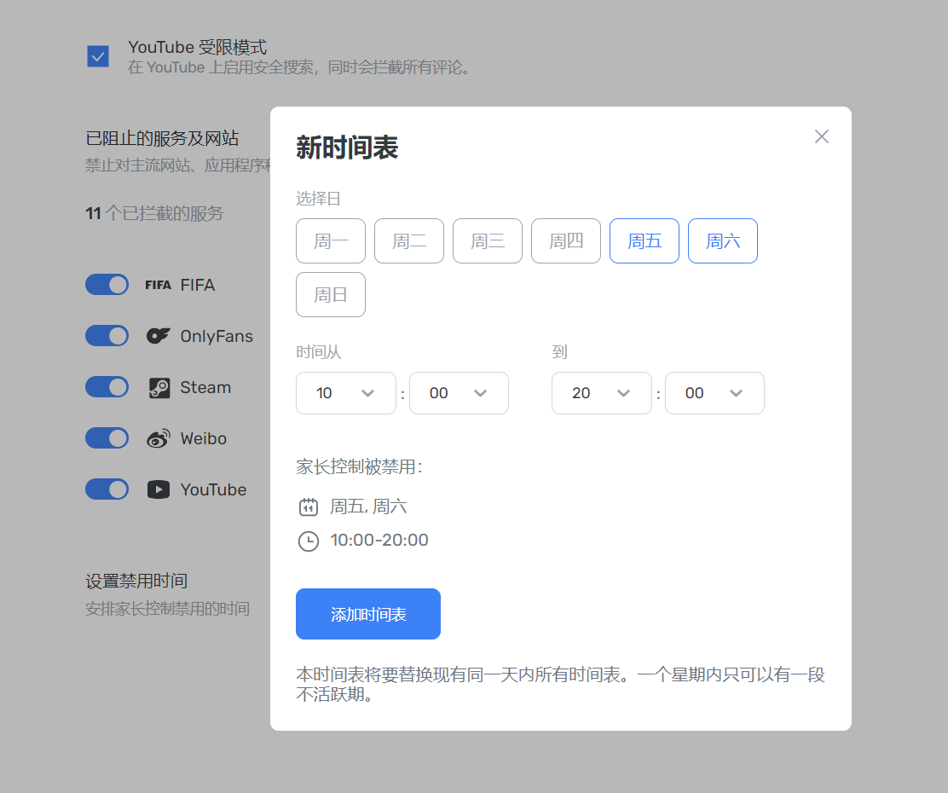The width and height of the screenshot is (948, 793).
Task: Click the 10:00-20:00 time summary text
Action: (x=379, y=540)
